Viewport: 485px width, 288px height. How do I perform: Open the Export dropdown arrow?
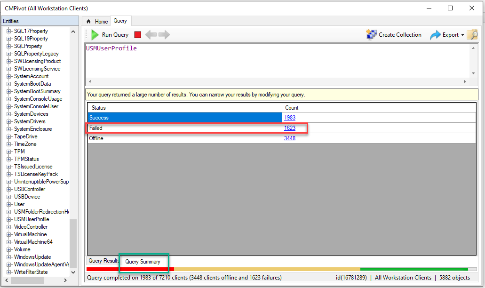(x=462, y=35)
